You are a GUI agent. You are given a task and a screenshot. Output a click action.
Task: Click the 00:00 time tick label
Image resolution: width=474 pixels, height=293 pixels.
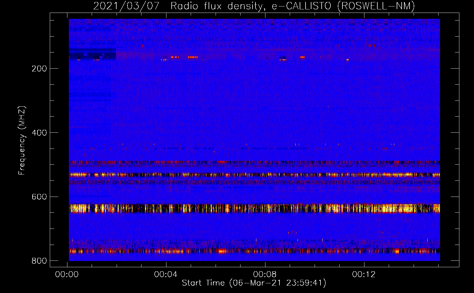pos(67,275)
